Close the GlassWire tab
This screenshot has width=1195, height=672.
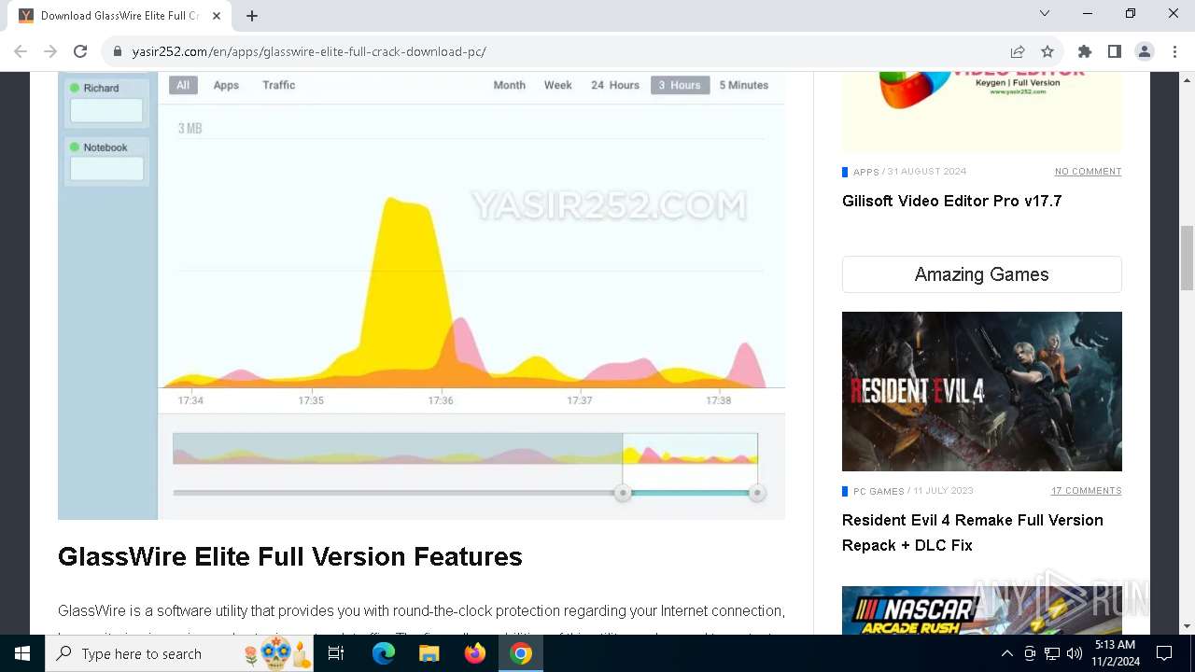coord(217,16)
